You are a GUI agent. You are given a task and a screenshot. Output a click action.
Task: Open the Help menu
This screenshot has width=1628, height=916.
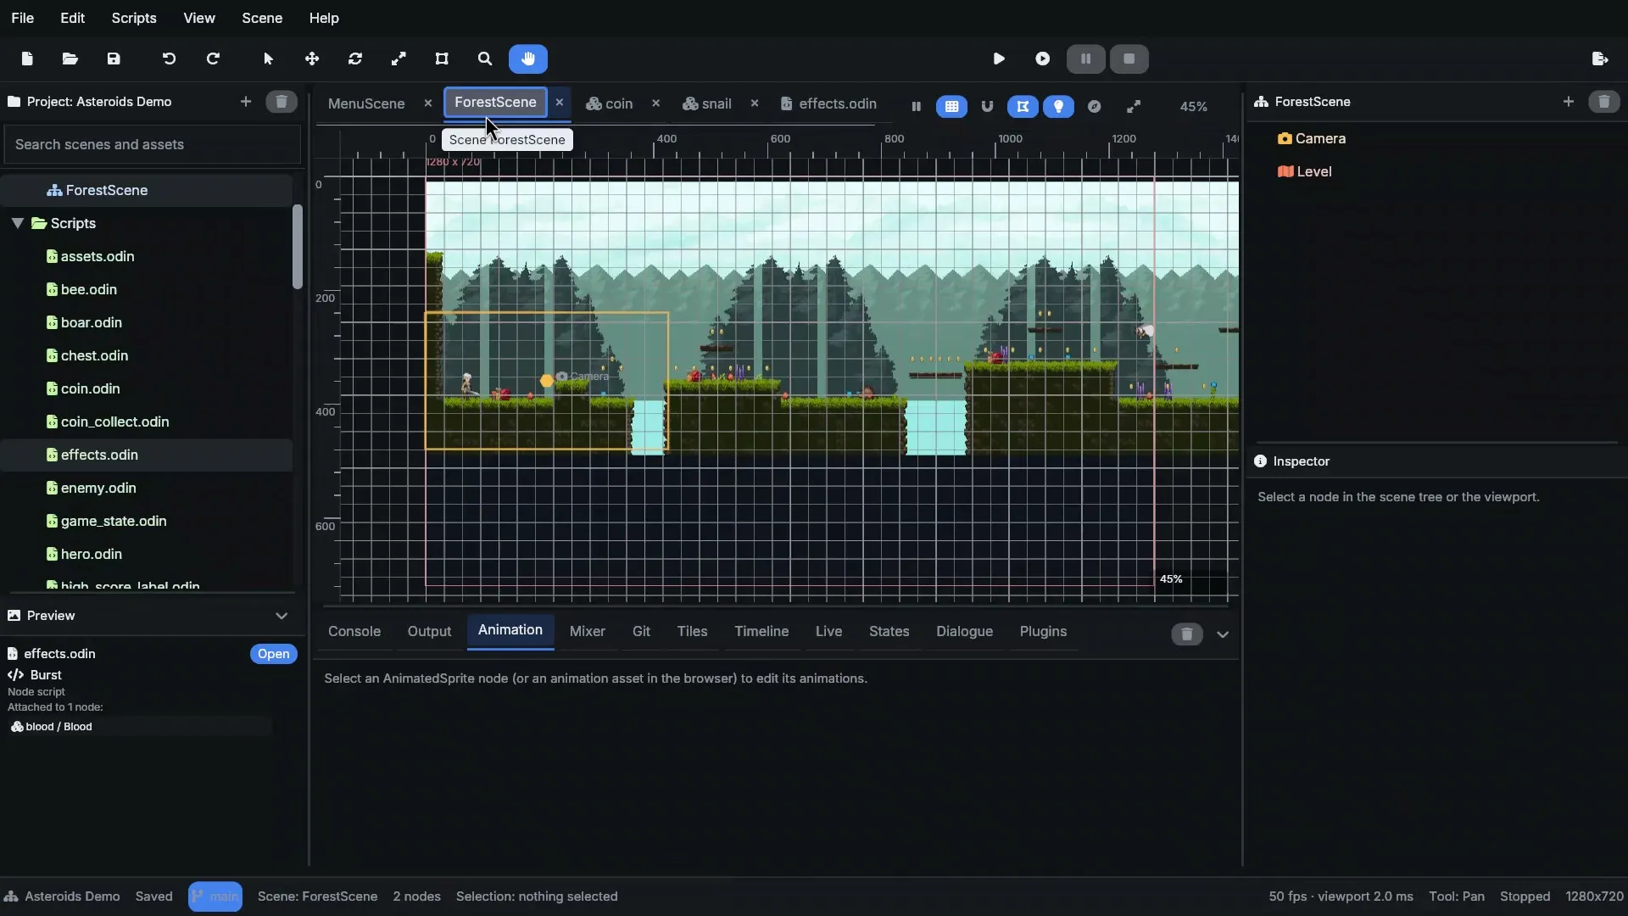pyautogui.click(x=324, y=18)
